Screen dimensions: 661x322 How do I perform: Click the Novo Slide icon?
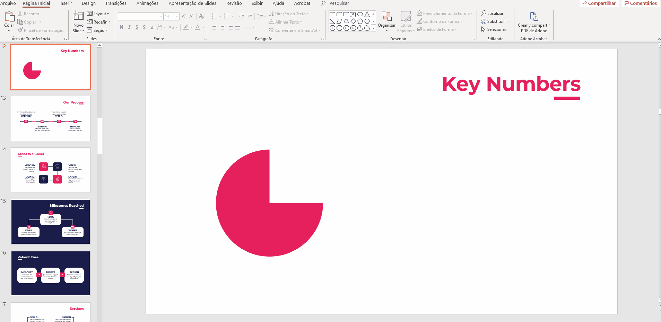click(x=78, y=16)
